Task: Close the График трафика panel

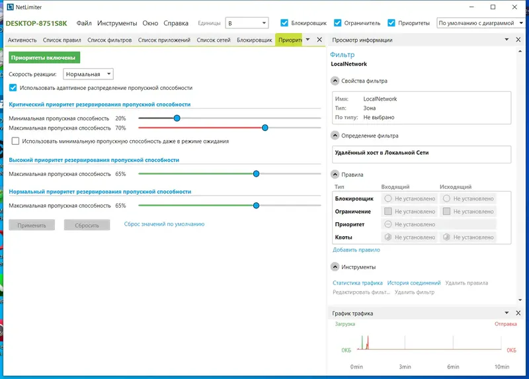Action: click(x=518, y=313)
